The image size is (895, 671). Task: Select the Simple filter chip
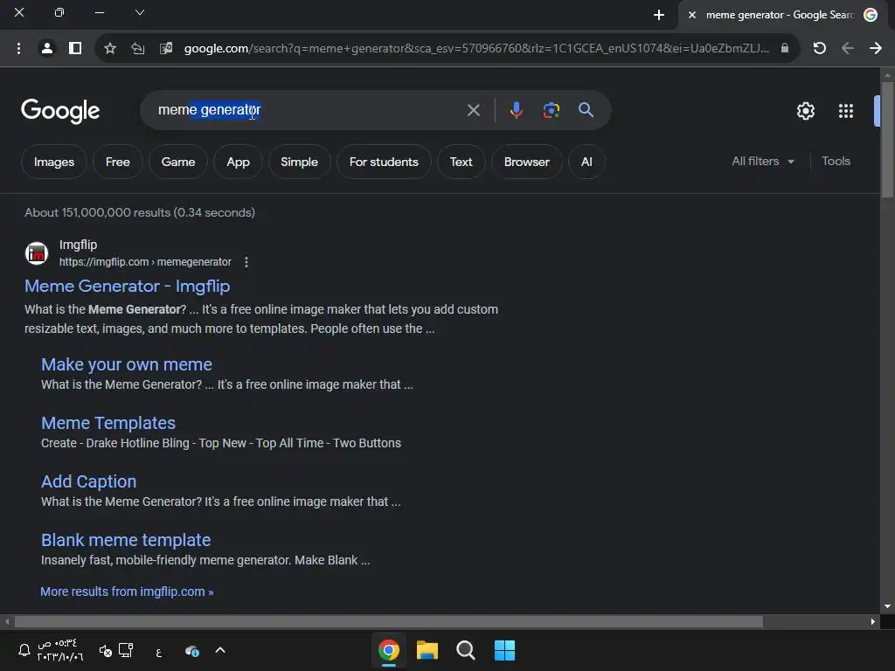pos(299,162)
